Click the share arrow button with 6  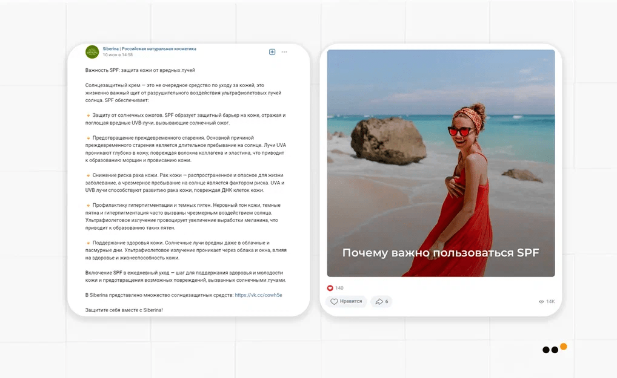click(381, 301)
